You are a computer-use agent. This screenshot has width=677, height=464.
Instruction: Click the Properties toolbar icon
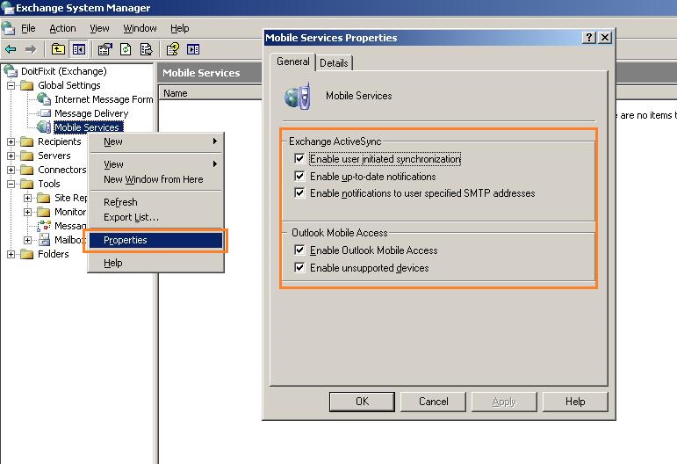105,49
